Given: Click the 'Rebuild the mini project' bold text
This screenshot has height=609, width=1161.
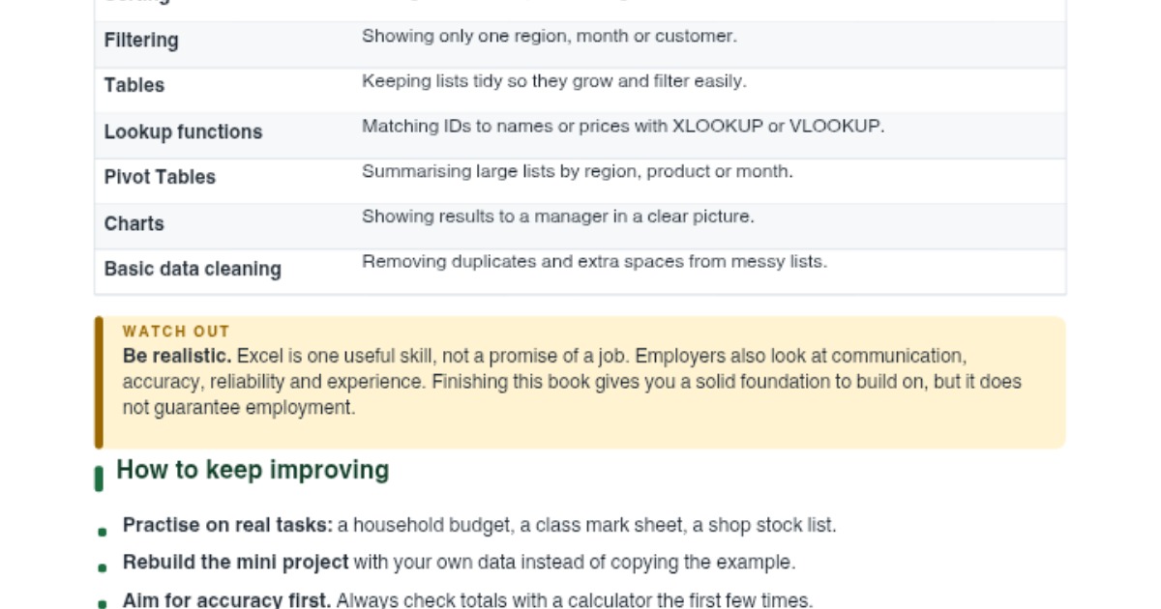Looking at the screenshot, I should 236,563.
